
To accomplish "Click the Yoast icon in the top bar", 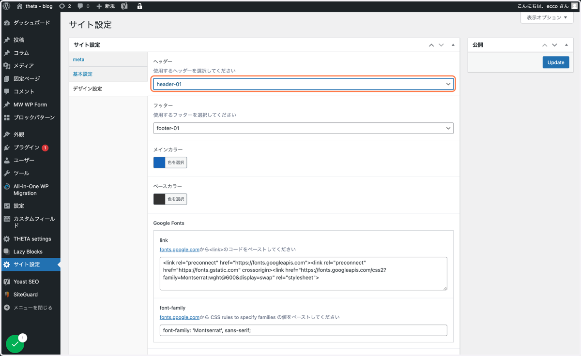I will pos(124,6).
